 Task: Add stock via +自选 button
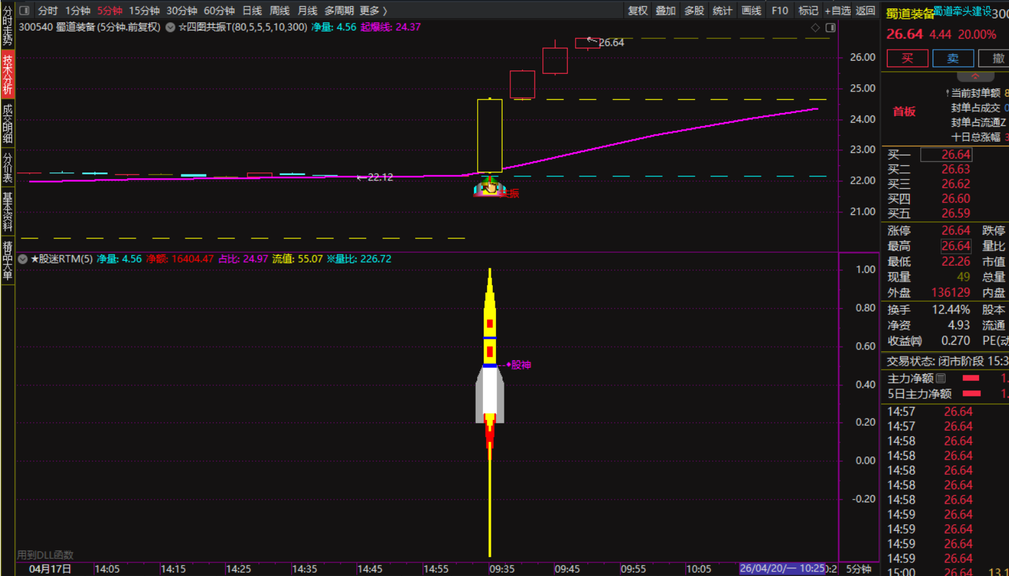(837, 10)
